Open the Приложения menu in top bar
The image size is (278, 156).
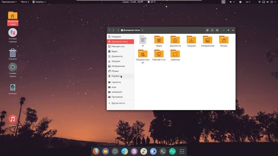pos(9,2)
